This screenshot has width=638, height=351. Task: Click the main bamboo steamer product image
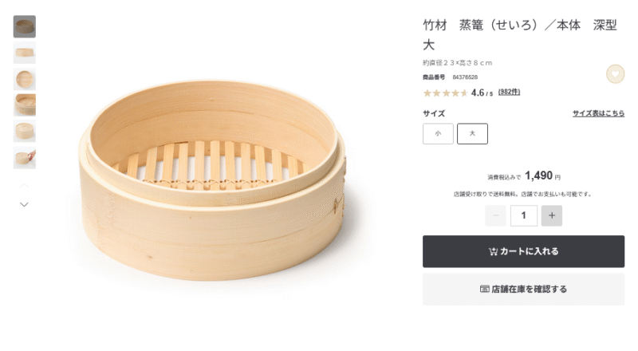[211, 179]
